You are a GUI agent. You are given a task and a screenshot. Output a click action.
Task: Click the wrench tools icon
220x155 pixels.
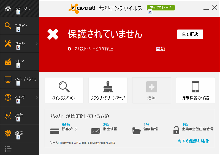[x=8, y=44]
